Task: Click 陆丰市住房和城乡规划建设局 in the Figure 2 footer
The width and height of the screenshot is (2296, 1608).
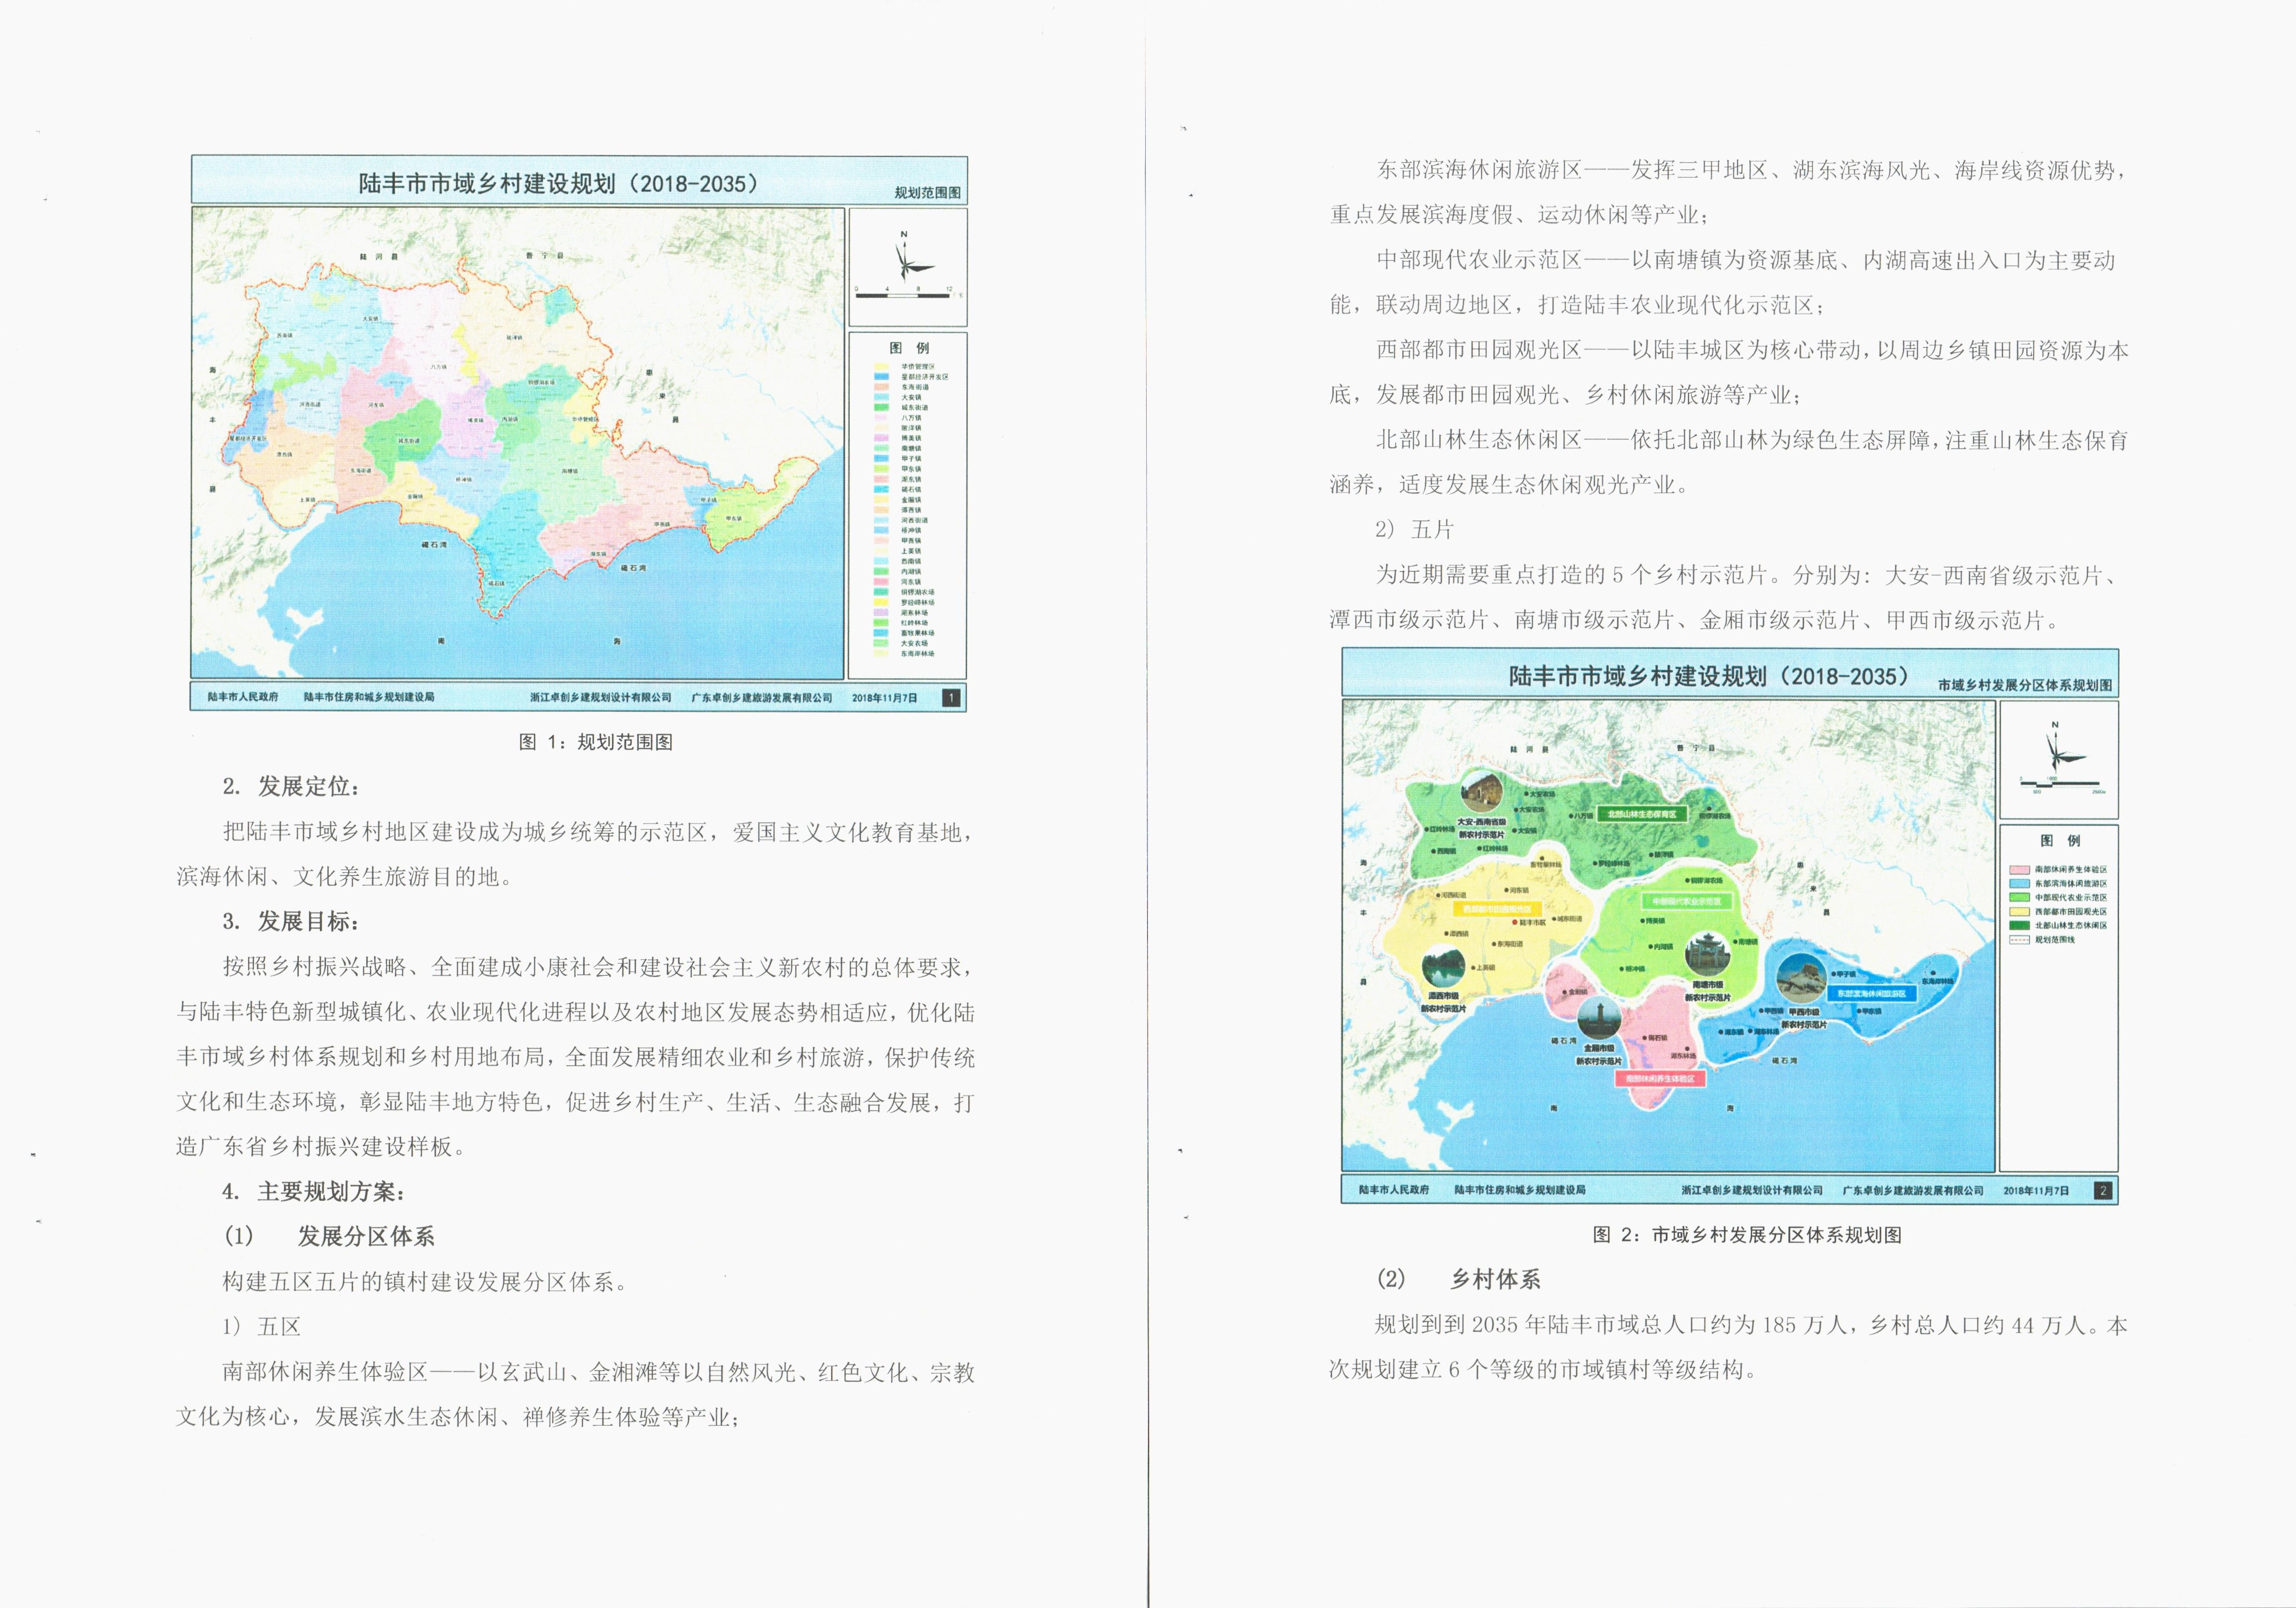Action: [1520, 1190]
